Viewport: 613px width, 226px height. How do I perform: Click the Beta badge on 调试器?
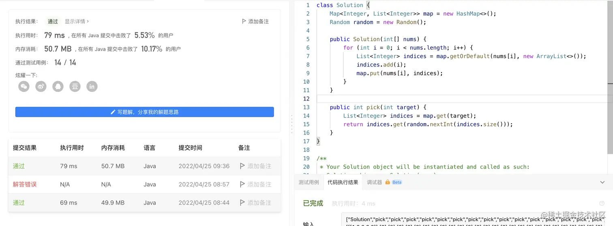[397, 182]
